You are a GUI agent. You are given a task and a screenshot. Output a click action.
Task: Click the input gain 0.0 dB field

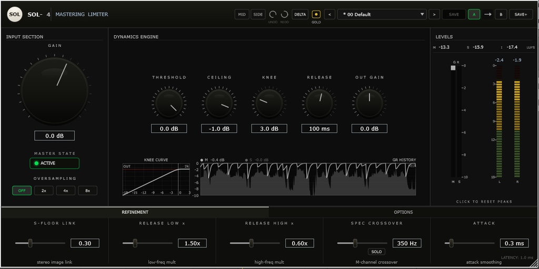(54, 136)
